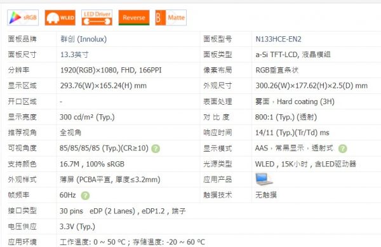Open help icon beside 60Hz frame rate
The height and width of the screenshot is (247, 381).
point(85,196)
